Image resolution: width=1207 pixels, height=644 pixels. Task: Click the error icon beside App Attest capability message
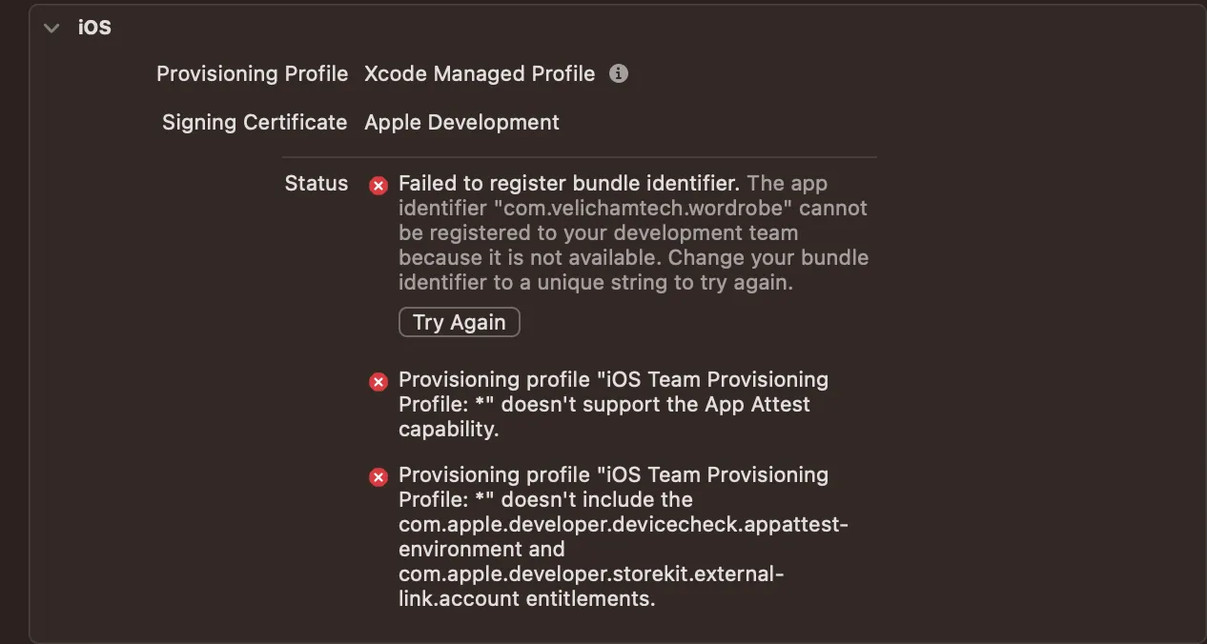378,382
